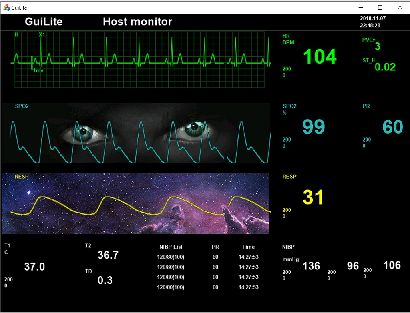The image size is (410, 313).
Task: Select the SPO2 reading 99
Action: pyautogui.click(x=314, y=127)
